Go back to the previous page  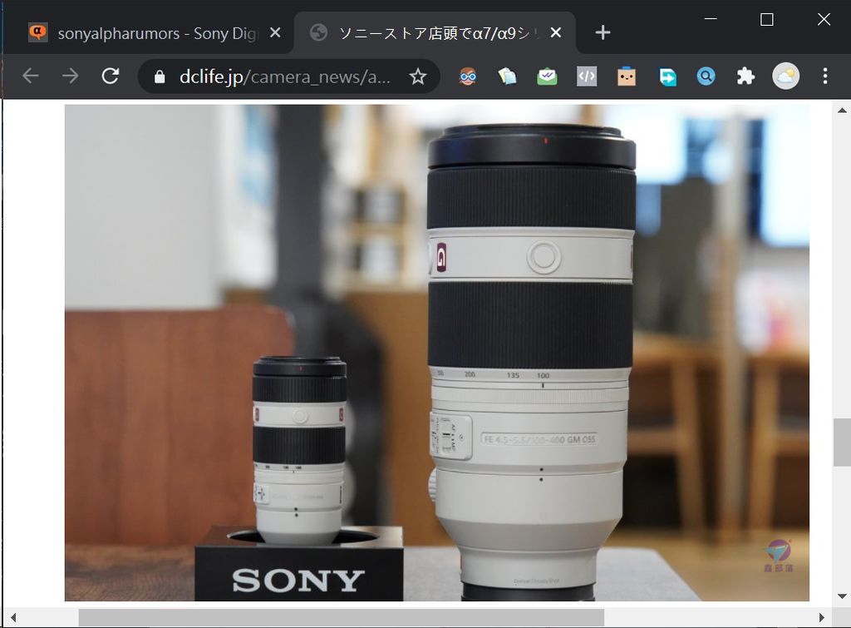tap(31, 76)
